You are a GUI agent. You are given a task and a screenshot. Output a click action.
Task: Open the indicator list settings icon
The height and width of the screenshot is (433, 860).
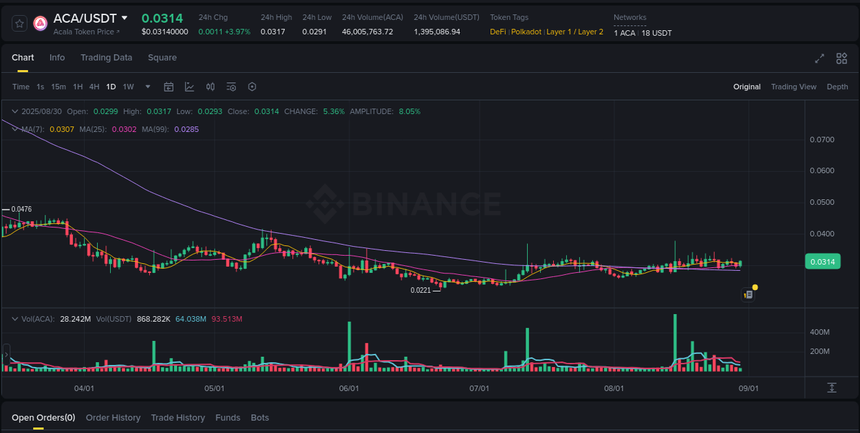pos(231,87)
